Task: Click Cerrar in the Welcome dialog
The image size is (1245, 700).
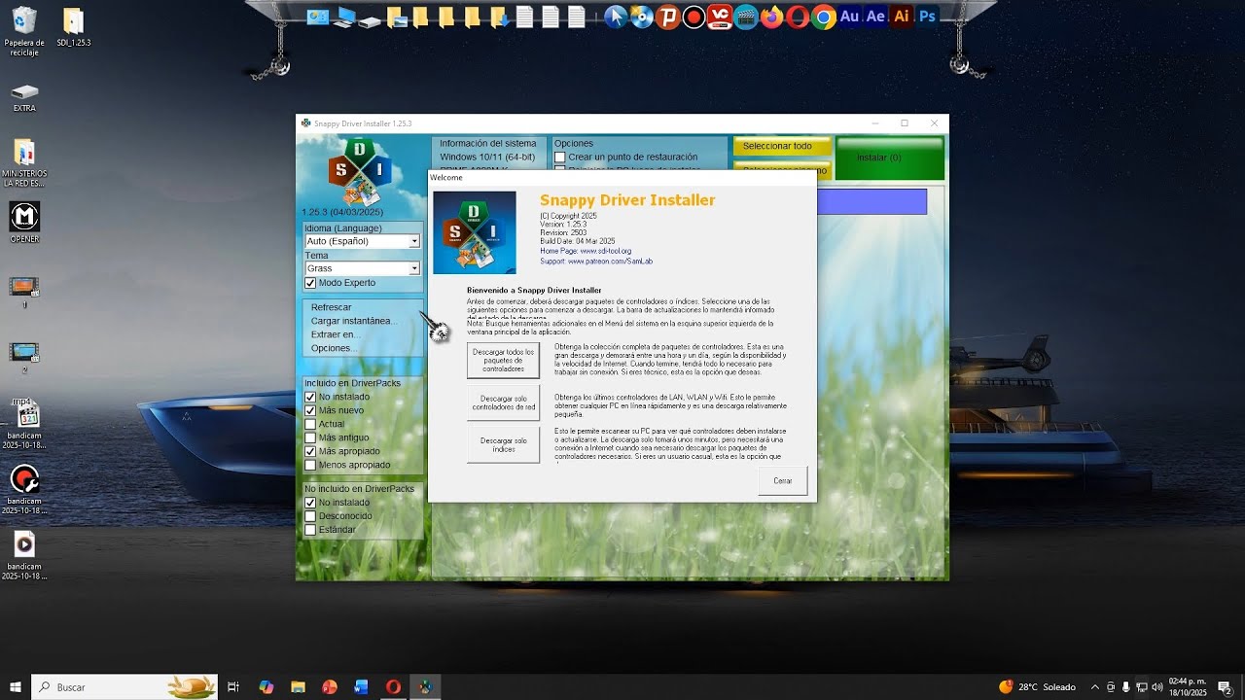Action: 783,480
